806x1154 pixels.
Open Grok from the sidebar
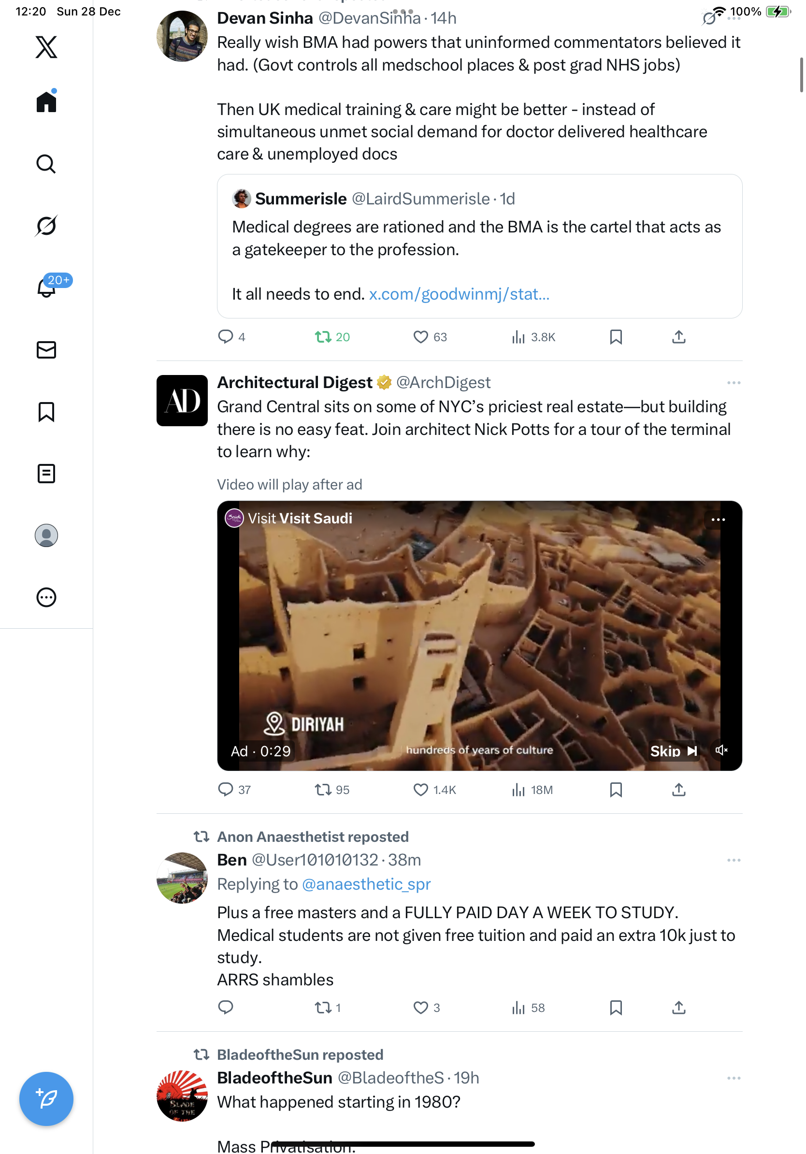[46, 226]
